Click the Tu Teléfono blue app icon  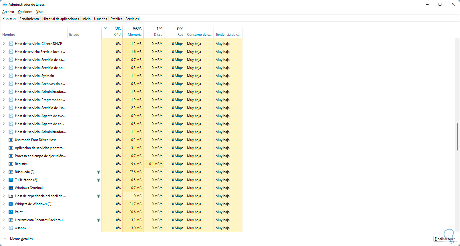[11, 180]
